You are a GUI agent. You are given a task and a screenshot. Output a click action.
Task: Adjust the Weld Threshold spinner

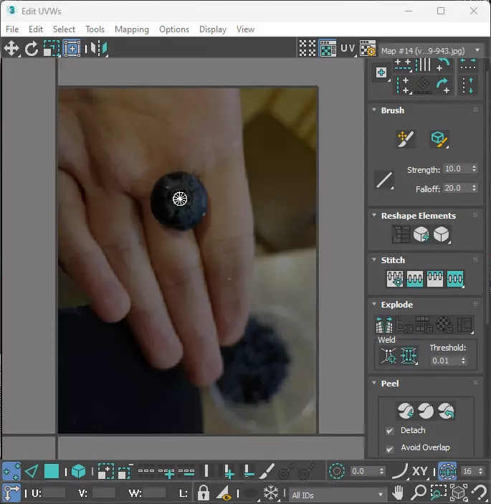coord(463,361)
